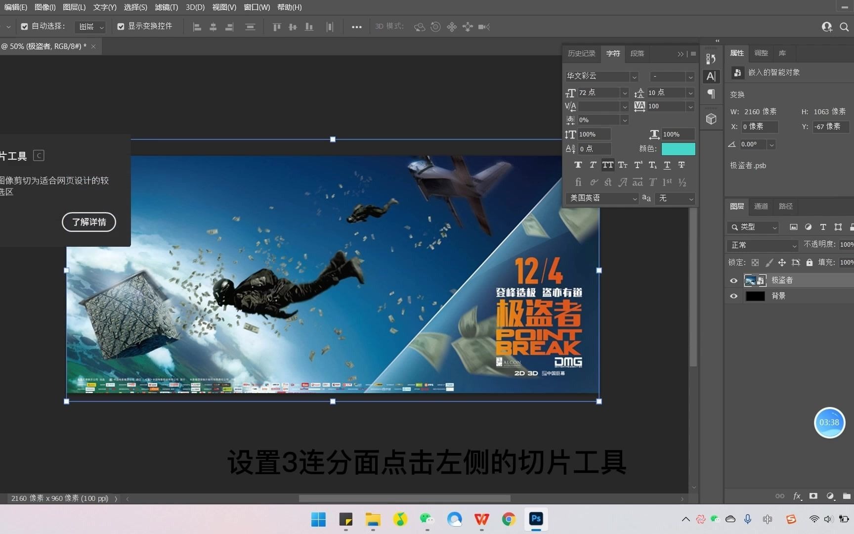Switch to the 历史记录 tab

pyautogui.click(x=581, y=53)
